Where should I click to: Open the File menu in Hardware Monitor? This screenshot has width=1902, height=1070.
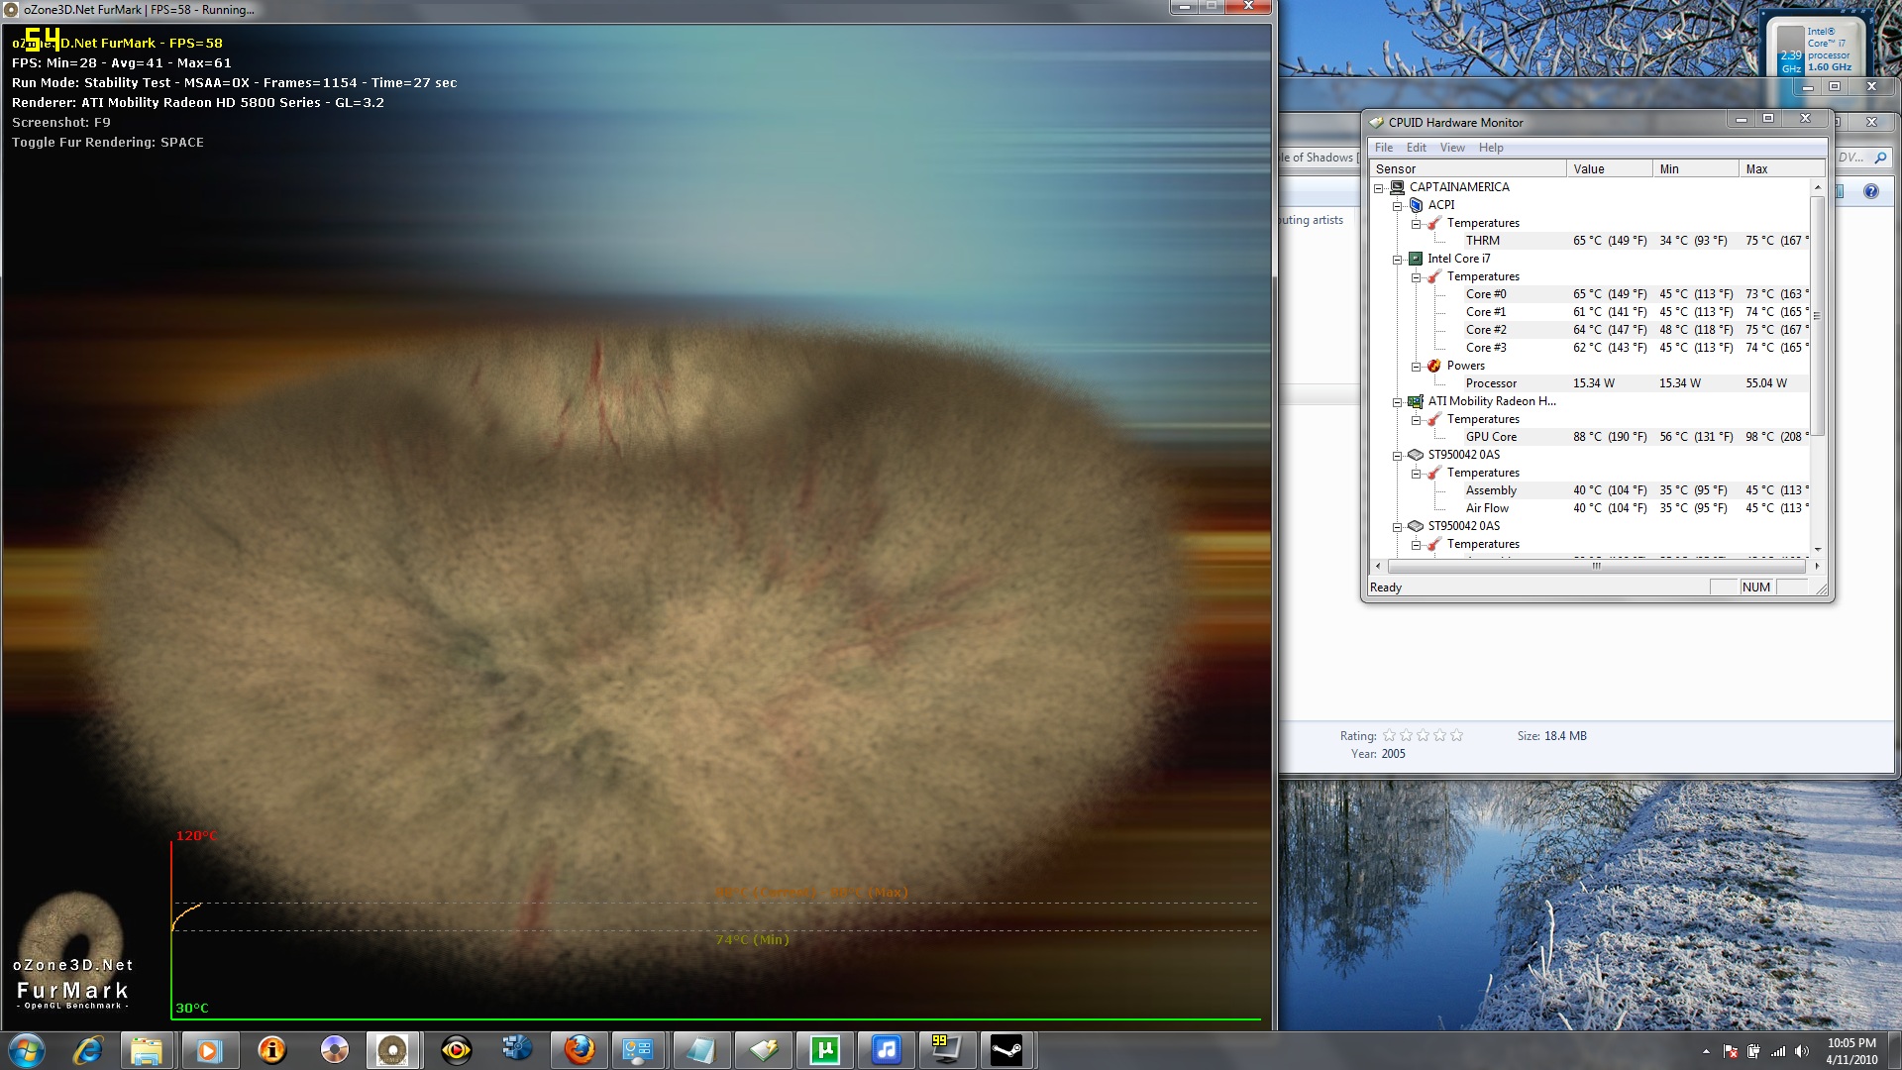(1384, 148)
